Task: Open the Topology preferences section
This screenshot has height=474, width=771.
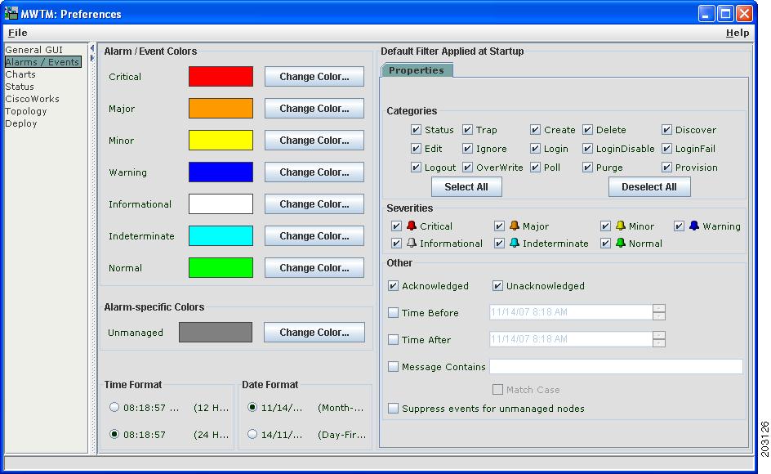Action: click(x=26, y=111)
